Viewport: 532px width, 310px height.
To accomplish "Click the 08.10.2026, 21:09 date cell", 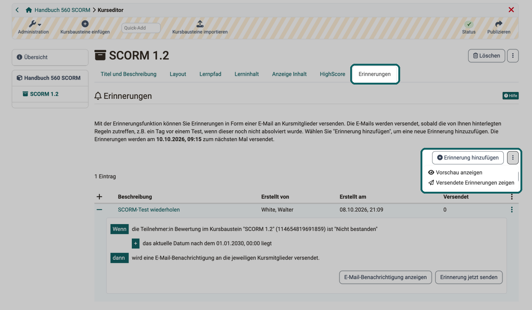I will click(x=361, y=210).
